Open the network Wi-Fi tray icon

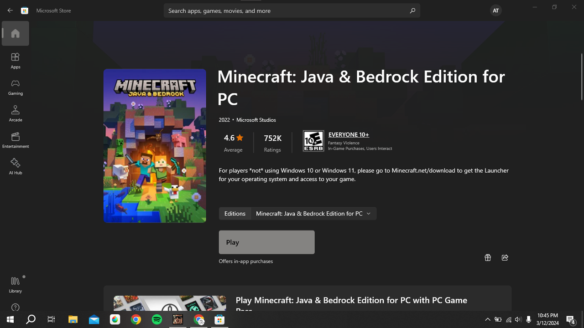point(509,319)
